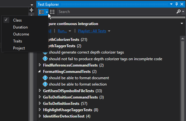Expand IdentifierDetectionTest node
The height and width of the screenshot is (121, 186).
(x=40, y=116)
